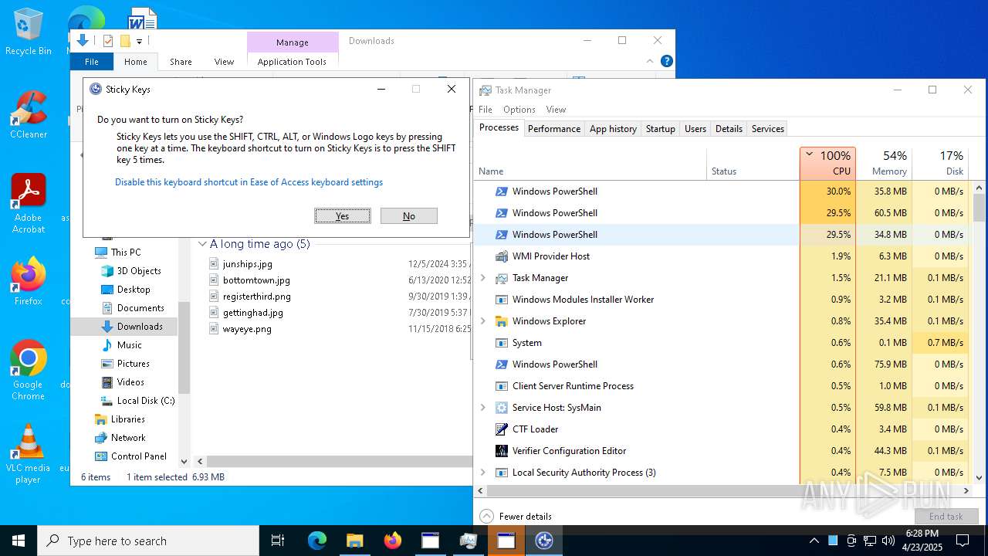Image resolution: width=988 pixels, height=556 pixels.
Task: Open File Explorer taskbar icon
Action: [354, 541]
